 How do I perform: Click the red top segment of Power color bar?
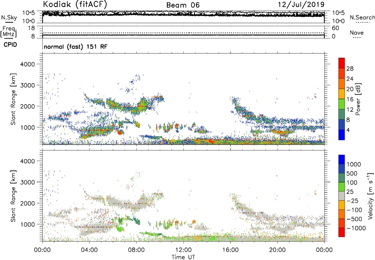click(x=342, y=63)
